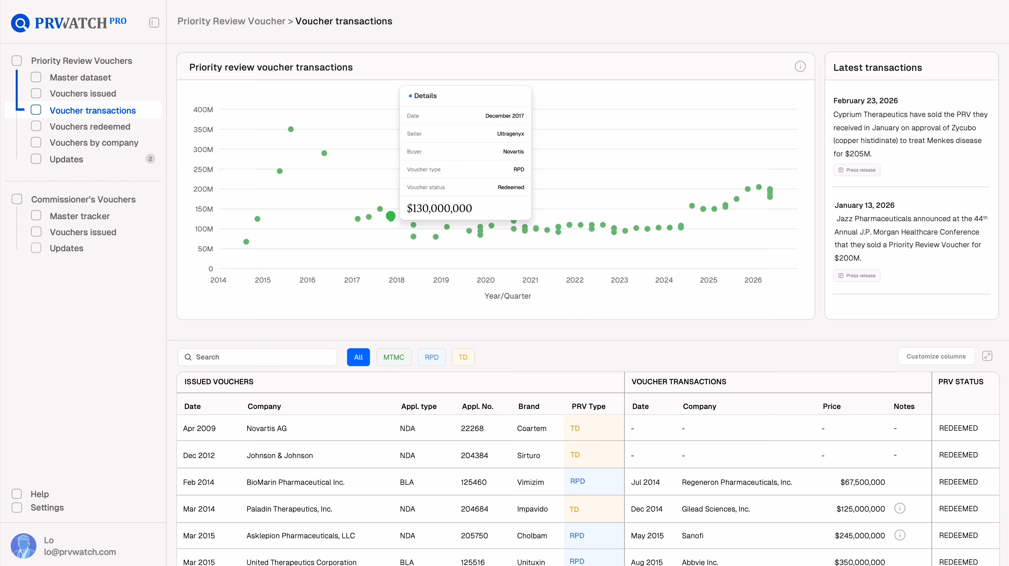Click the Lo user avatar
Screen dimensions: 1009x566
(23, 546)
